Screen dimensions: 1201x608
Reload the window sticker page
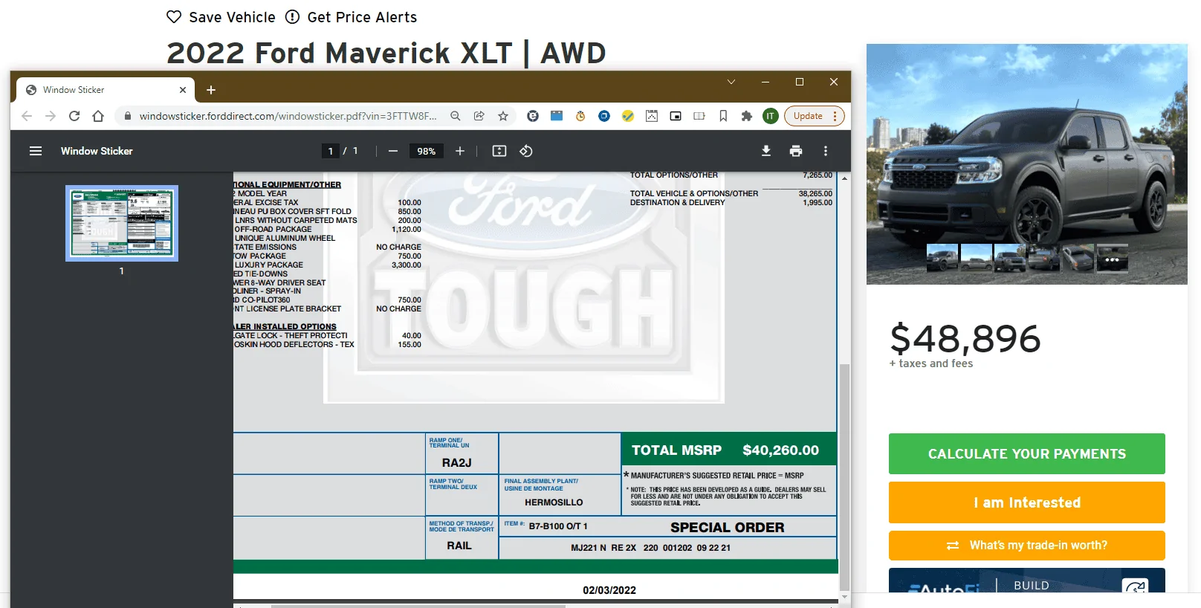(74, 116)
